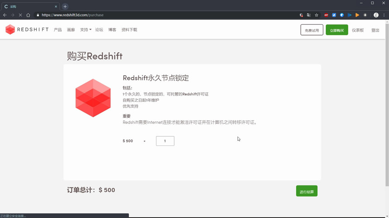
Task: Expand the 支持 dropdown menu
Action: (85, 30)
